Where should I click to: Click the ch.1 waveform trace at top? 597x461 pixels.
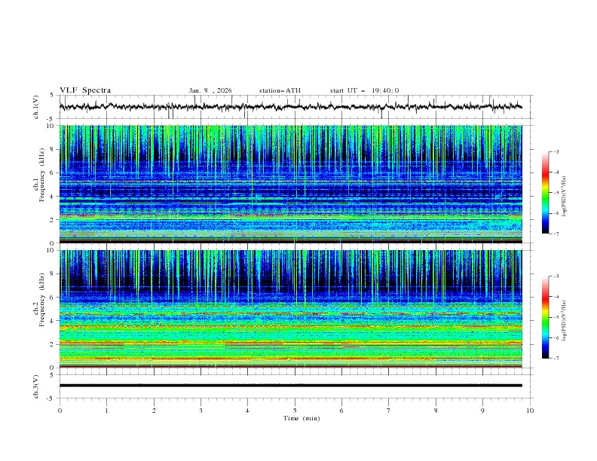[x=291, y=107]
